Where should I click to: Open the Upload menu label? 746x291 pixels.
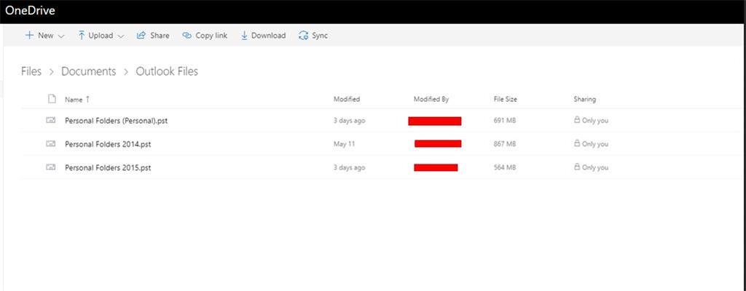pyautogui.click(x=101, y=36)
